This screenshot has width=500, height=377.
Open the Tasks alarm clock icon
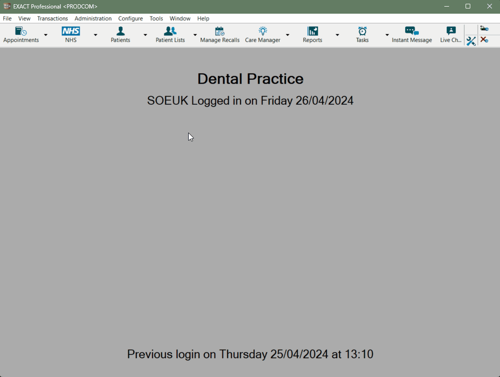tap(362, 34)
